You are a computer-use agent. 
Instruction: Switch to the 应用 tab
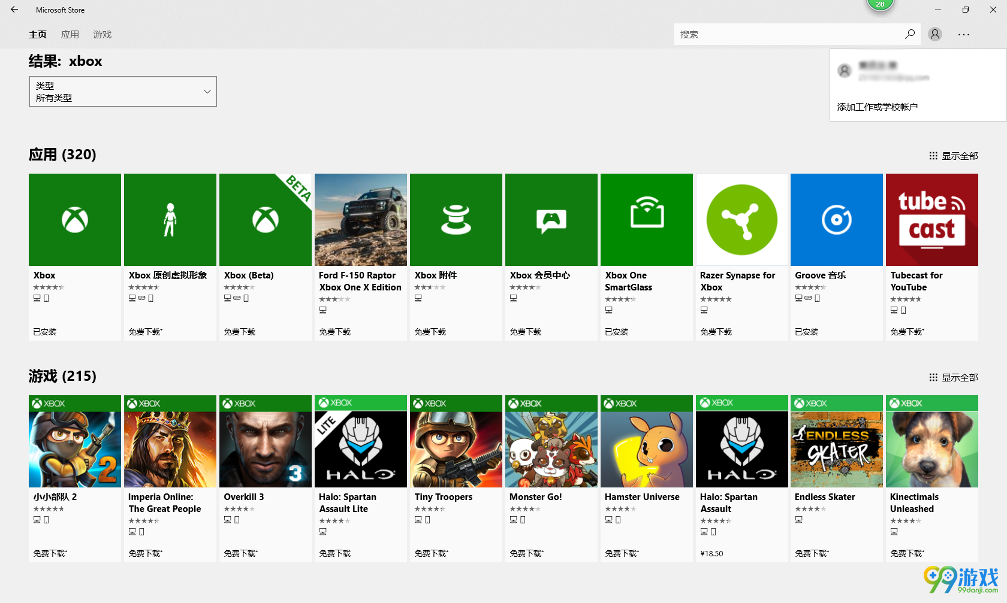pyautogui.click(x=70, y=35)
